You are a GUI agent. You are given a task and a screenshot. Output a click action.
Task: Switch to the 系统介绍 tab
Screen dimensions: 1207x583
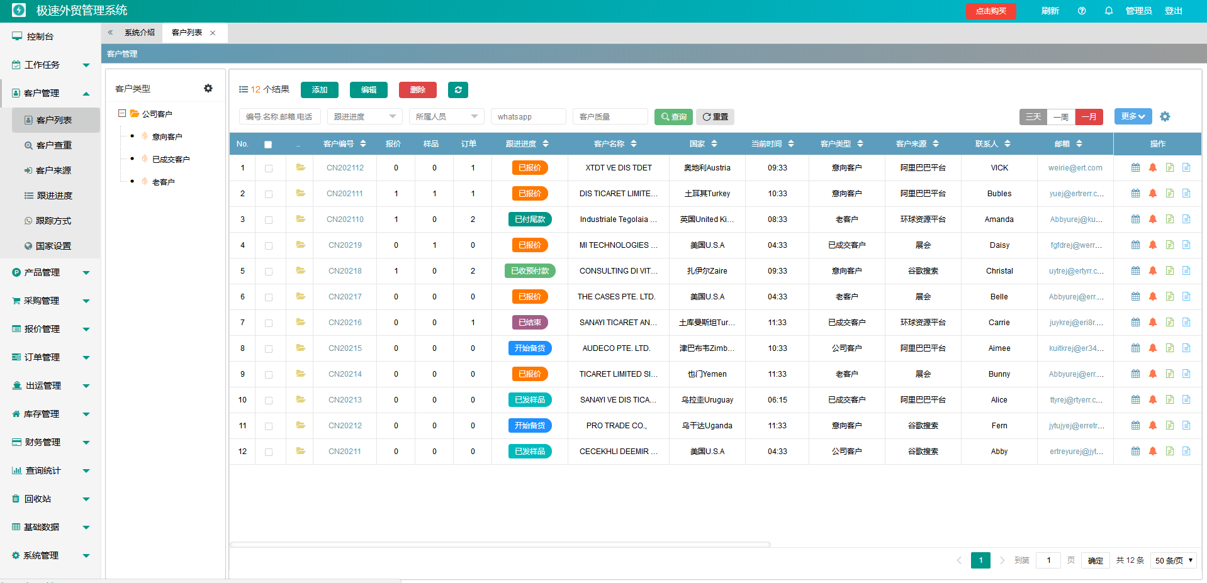pyautogui.click(x=140, y=33)
